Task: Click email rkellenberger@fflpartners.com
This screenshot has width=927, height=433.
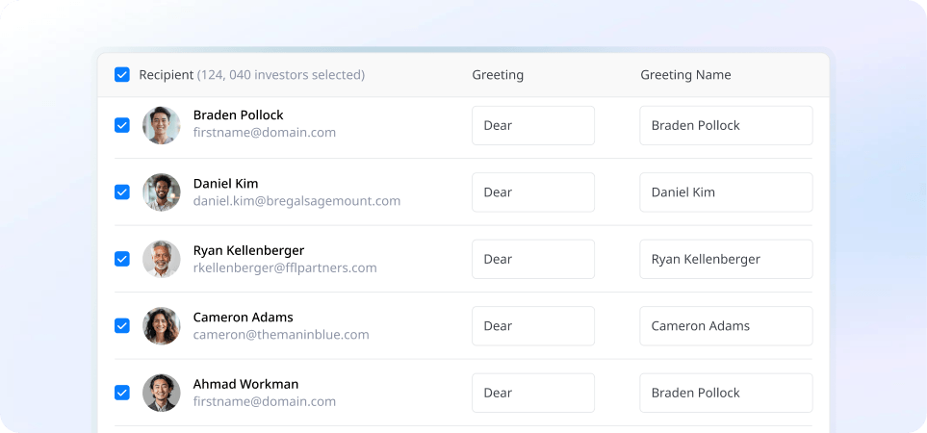Action: click(285, 267)
